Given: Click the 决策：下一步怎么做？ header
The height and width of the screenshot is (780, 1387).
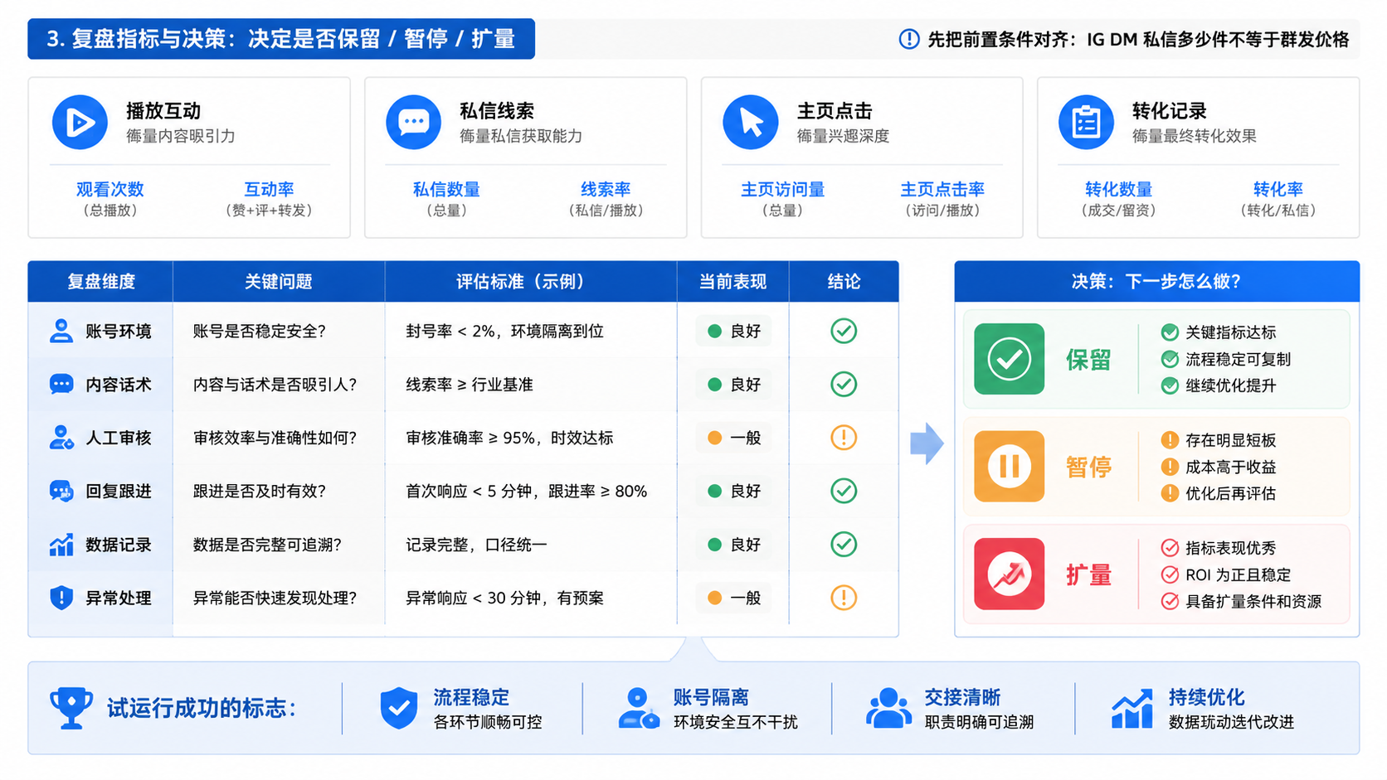Looking at the screenshot, I should pos(1156,282).
